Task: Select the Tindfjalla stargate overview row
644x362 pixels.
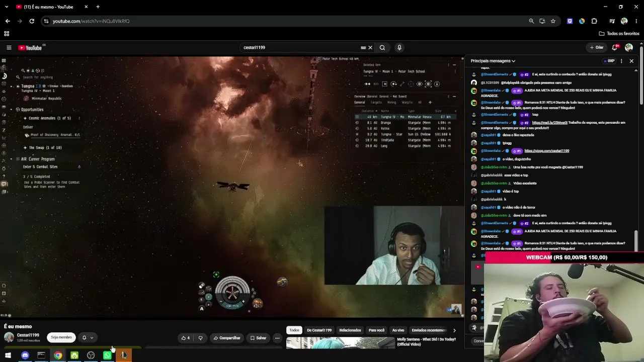Action: pyautogui.click(x=407, y=140)
